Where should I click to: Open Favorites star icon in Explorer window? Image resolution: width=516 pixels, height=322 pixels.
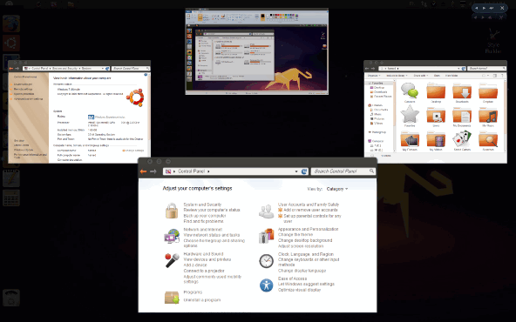click(410, 114)
